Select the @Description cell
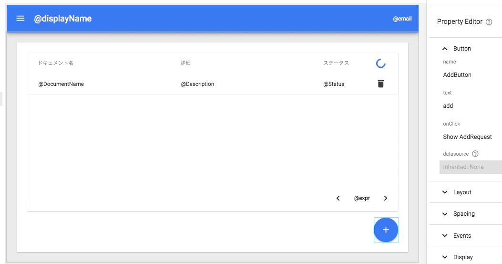The width and height of the screenshot is (502, 264). (197, 84)
